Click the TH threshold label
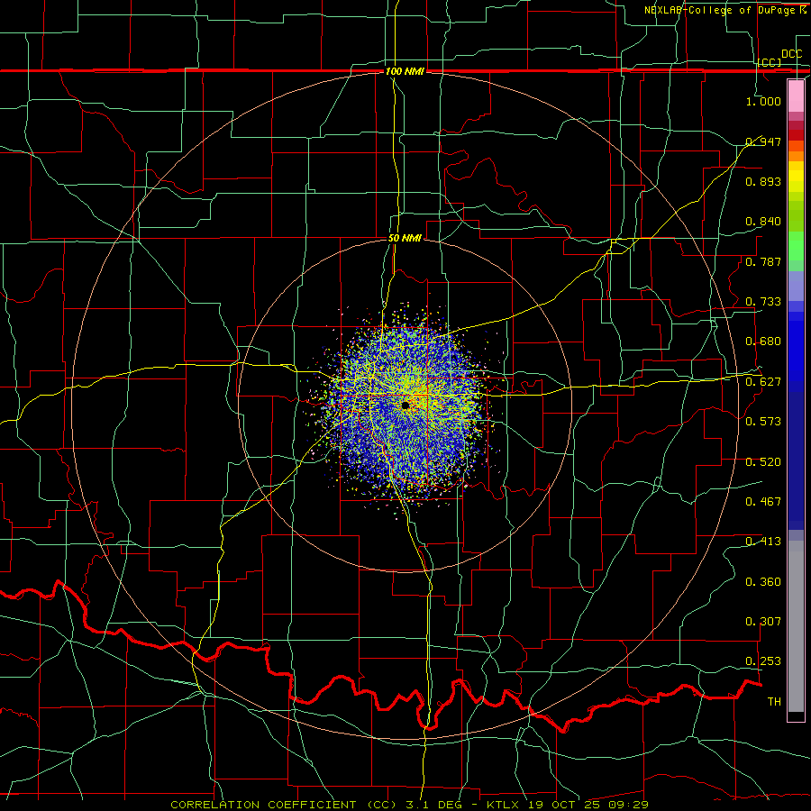 (x=774, y=702)
